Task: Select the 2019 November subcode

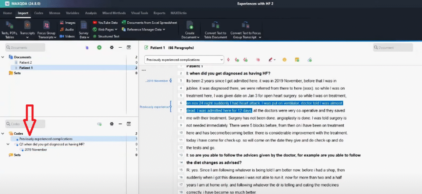Action: pos(35,150)
